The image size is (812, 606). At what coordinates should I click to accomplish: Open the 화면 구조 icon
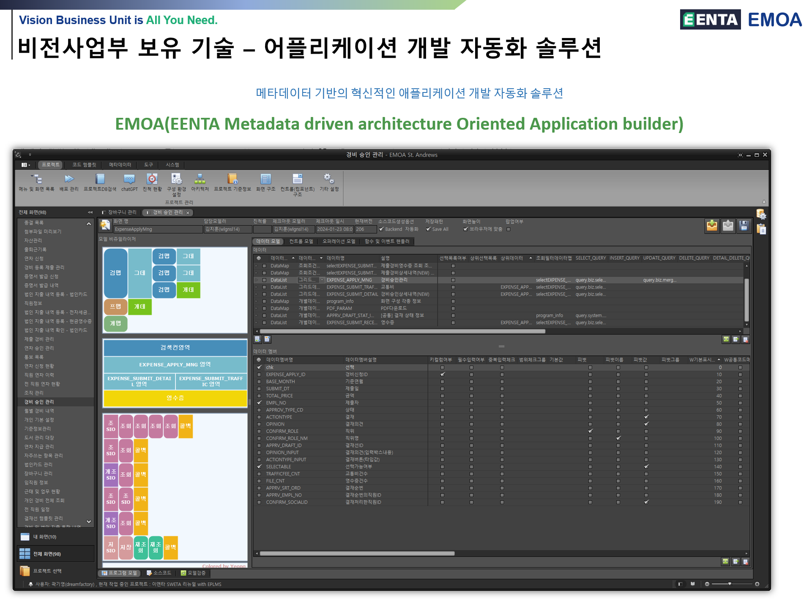(265, 182)
